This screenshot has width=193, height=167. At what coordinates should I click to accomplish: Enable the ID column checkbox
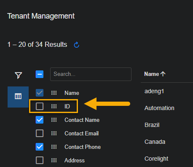click(x=40, y=106)
